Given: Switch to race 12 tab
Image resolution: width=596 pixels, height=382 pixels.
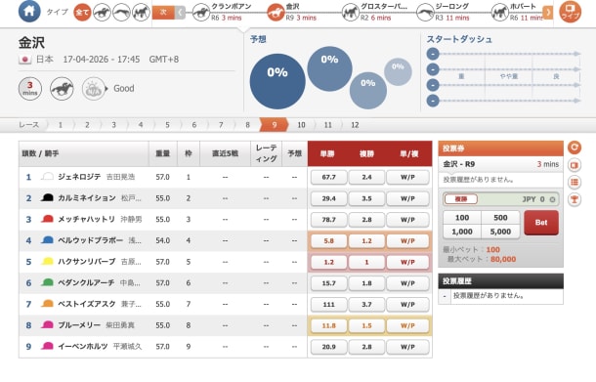Looking at the screenshot, I should (x=355, y=125).
